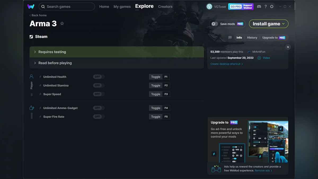The width and height of the screenshot is (318, 179).
Task: Toggle Unlimited Health switch on
Action: 99,77
